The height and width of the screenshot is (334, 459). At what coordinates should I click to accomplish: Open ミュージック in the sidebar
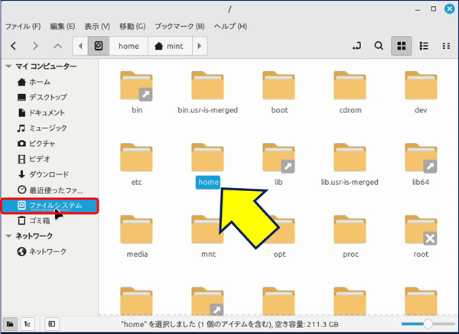click(x=50, y=128)
